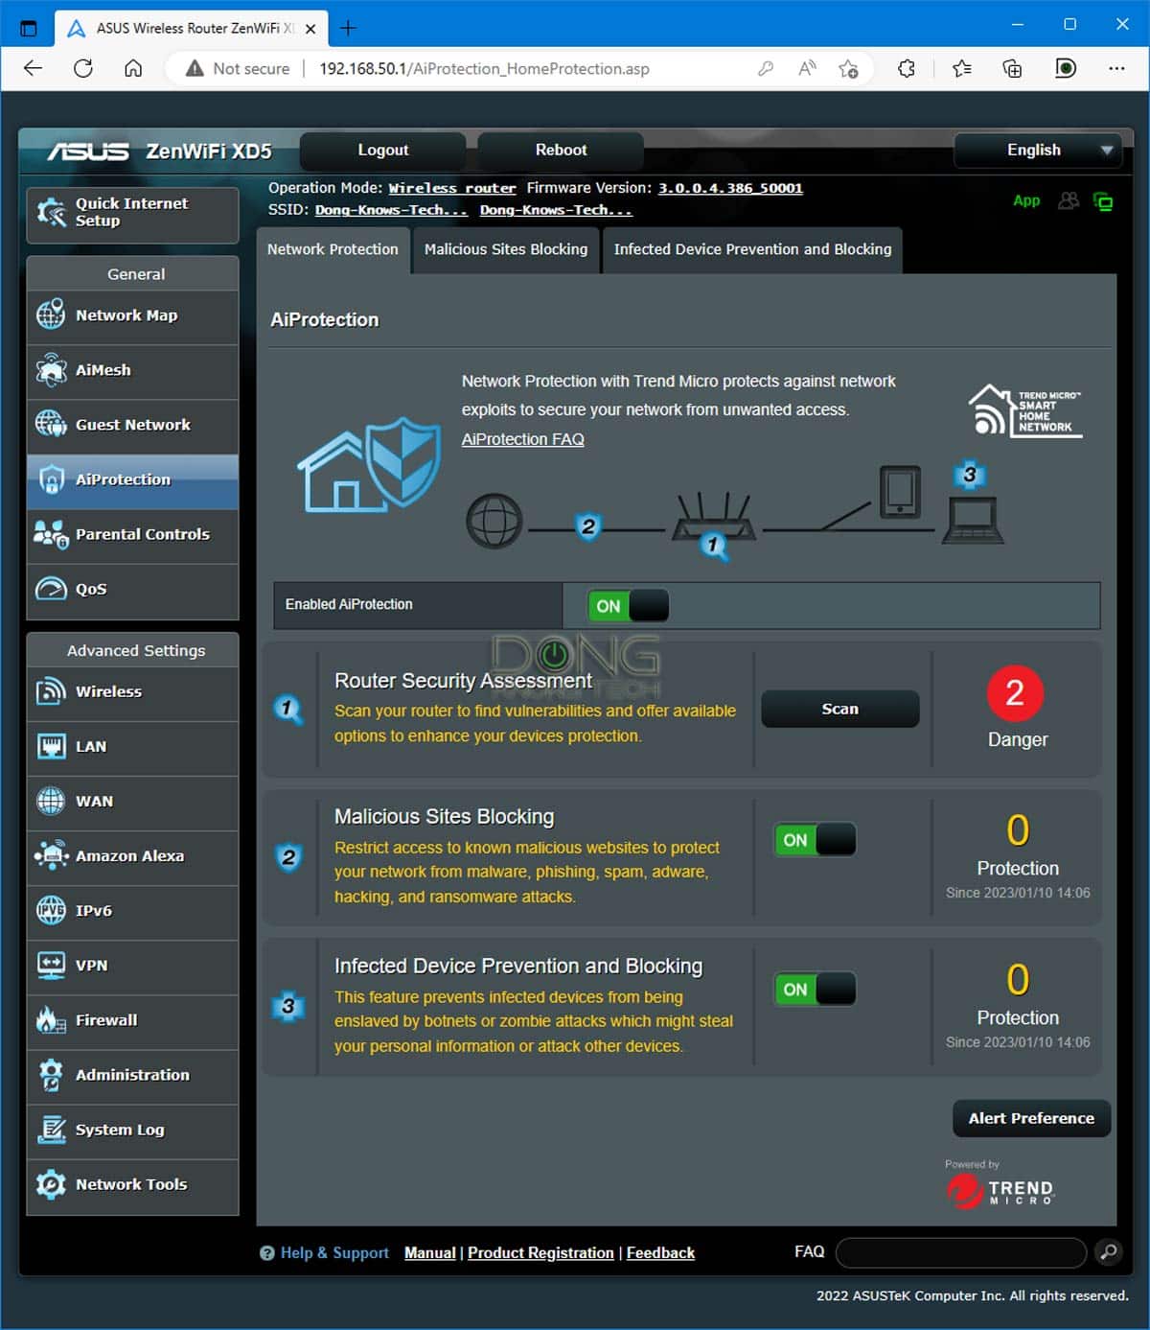Viewport: 1150px width, 1330px height.
Task: Select the AiProtection lock icon
Action: tap(51, 478)
